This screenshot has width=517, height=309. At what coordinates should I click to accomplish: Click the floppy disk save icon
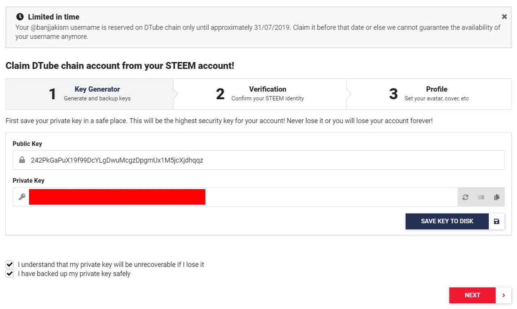497,221
